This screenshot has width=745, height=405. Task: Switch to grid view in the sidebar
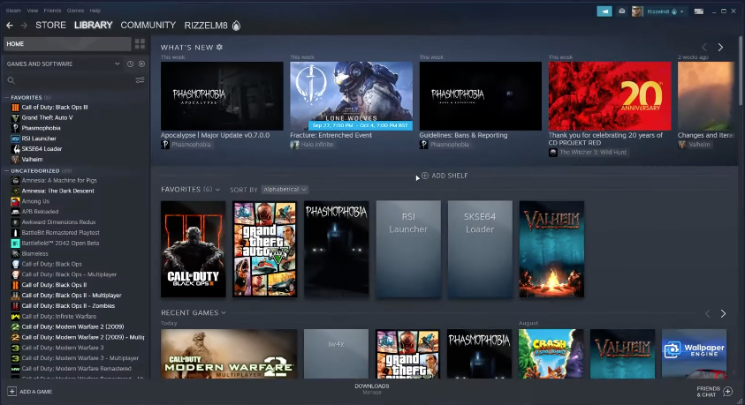click(x=140, y=43)
